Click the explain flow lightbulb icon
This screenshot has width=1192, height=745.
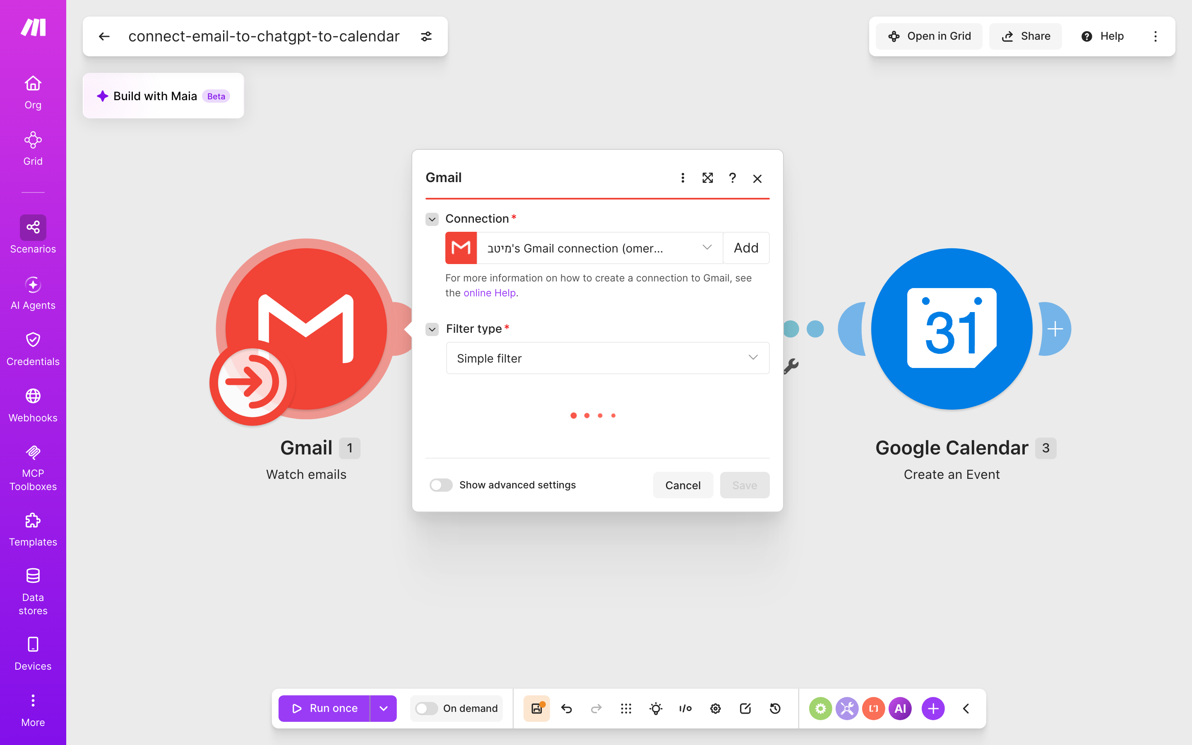point(656,709)
